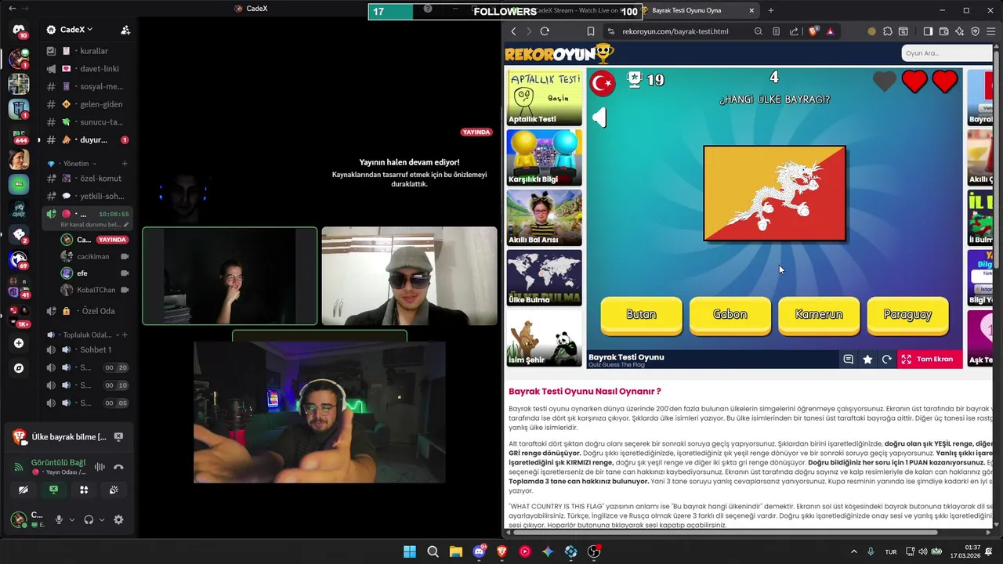Open the soundboard icon

click(114, 490)
